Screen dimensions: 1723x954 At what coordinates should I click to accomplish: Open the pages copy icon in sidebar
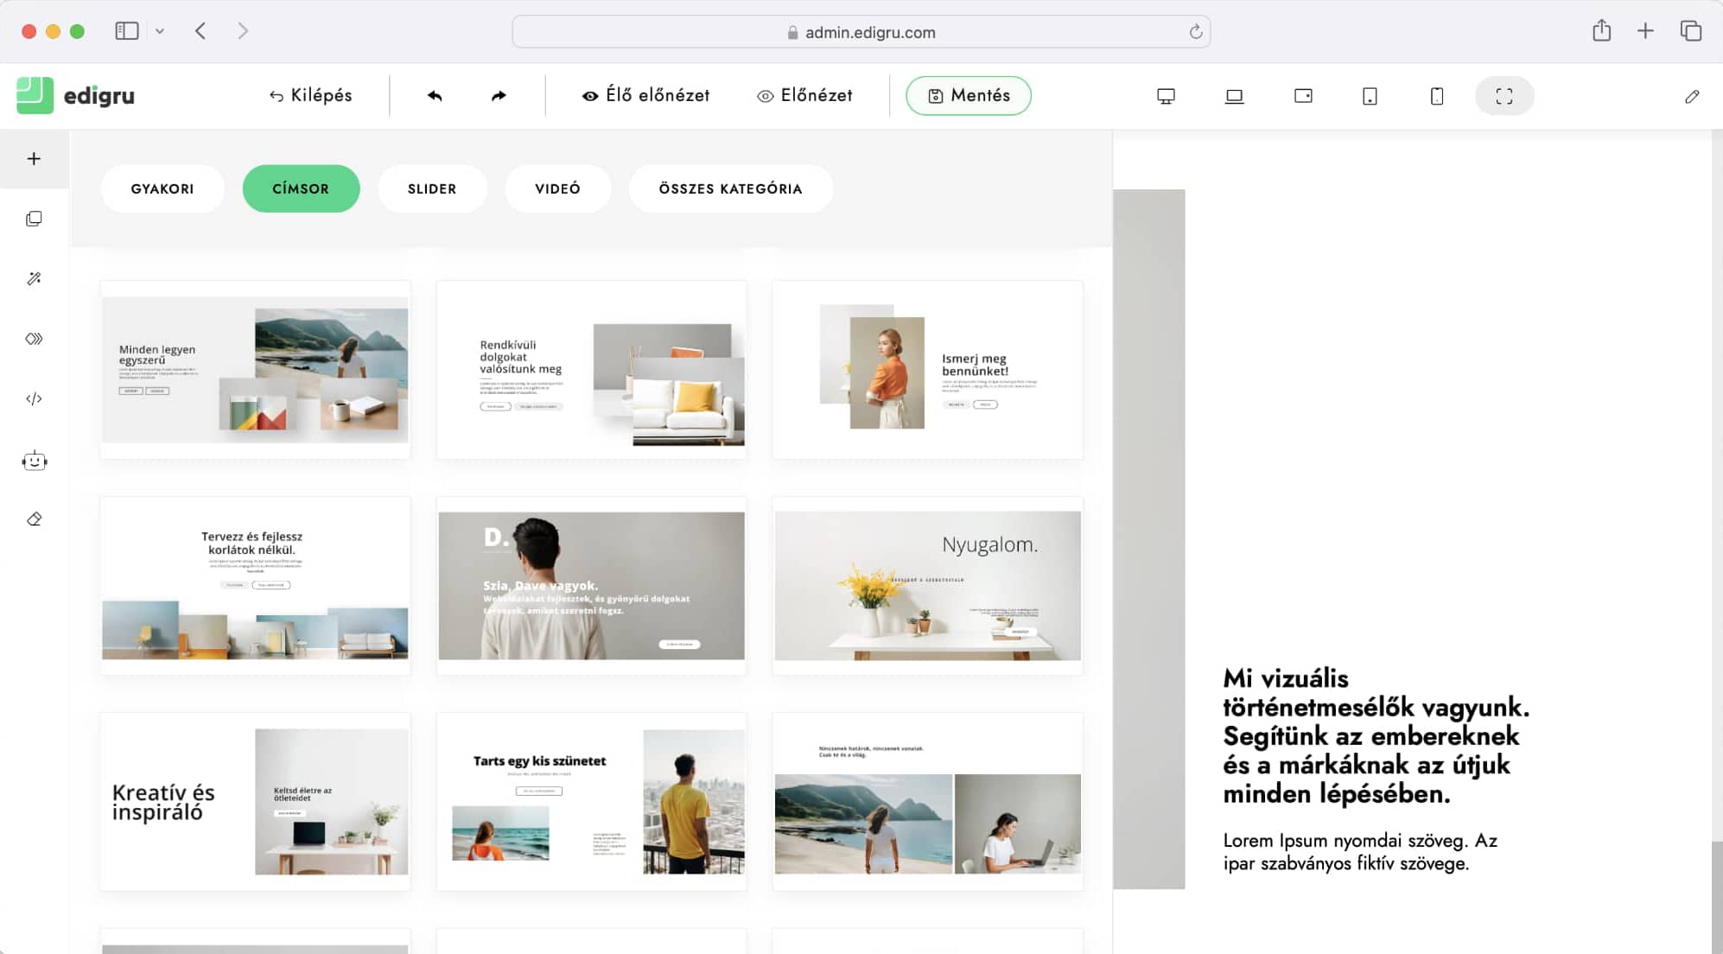pyautogui.click(x=34, y=219)
